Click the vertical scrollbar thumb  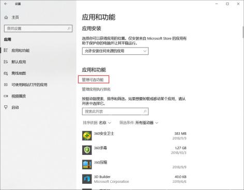(x=243, y=32)
